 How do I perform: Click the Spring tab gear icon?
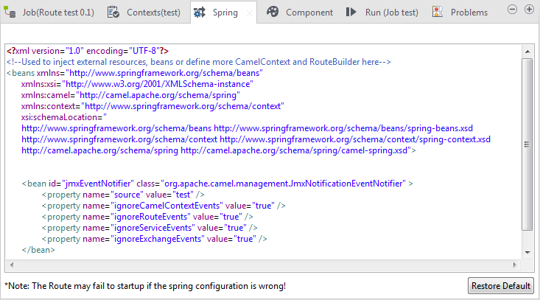(199, 12)
